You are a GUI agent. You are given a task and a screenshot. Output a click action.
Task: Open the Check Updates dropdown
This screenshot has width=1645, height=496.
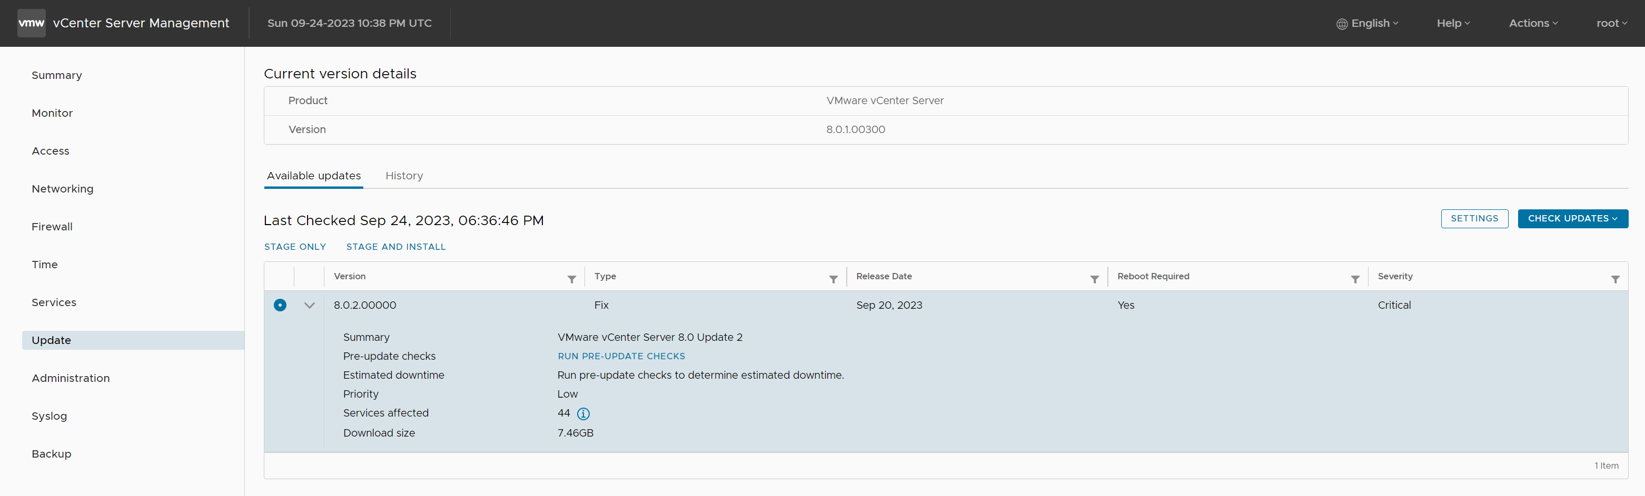tap(1572, 219)
